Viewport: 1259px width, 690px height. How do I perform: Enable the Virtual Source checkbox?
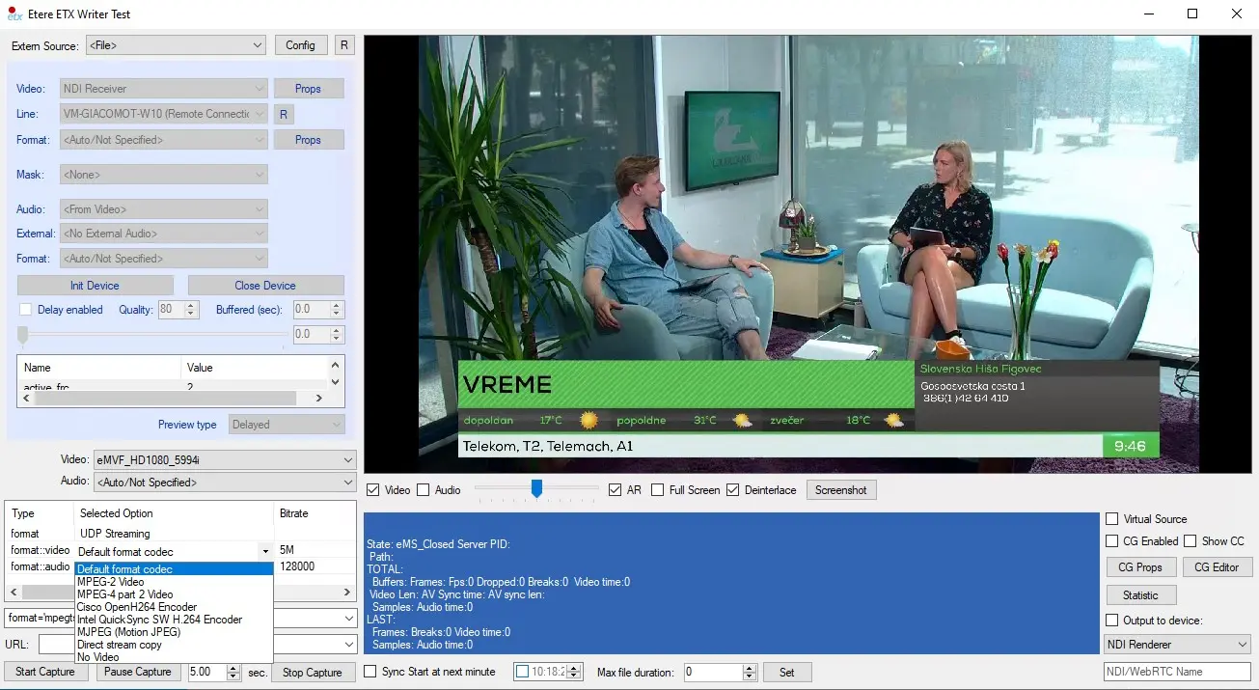click(1112, 519)
